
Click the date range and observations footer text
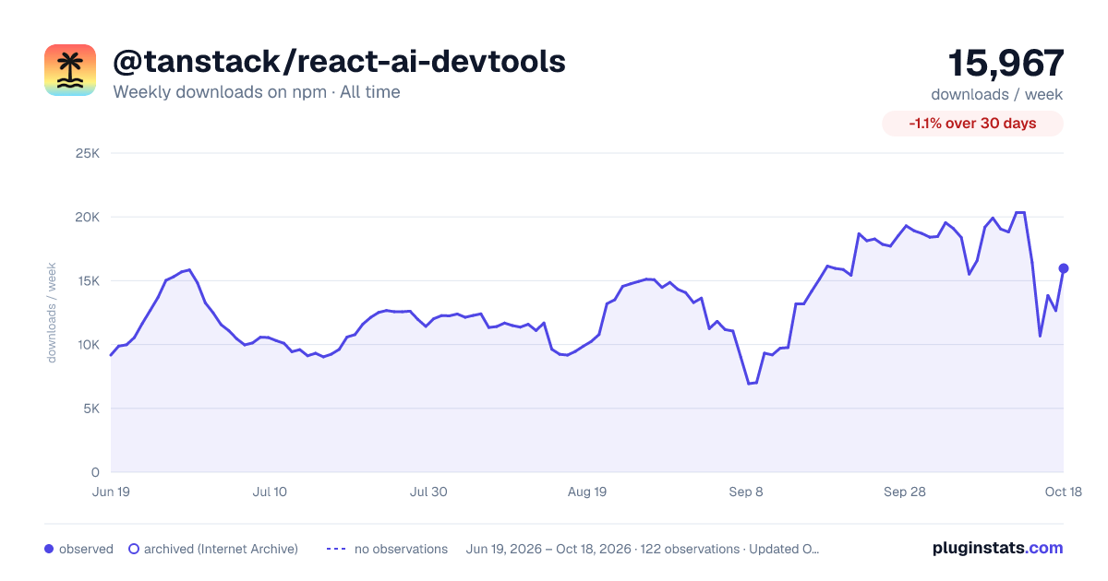tap(643, 549)
